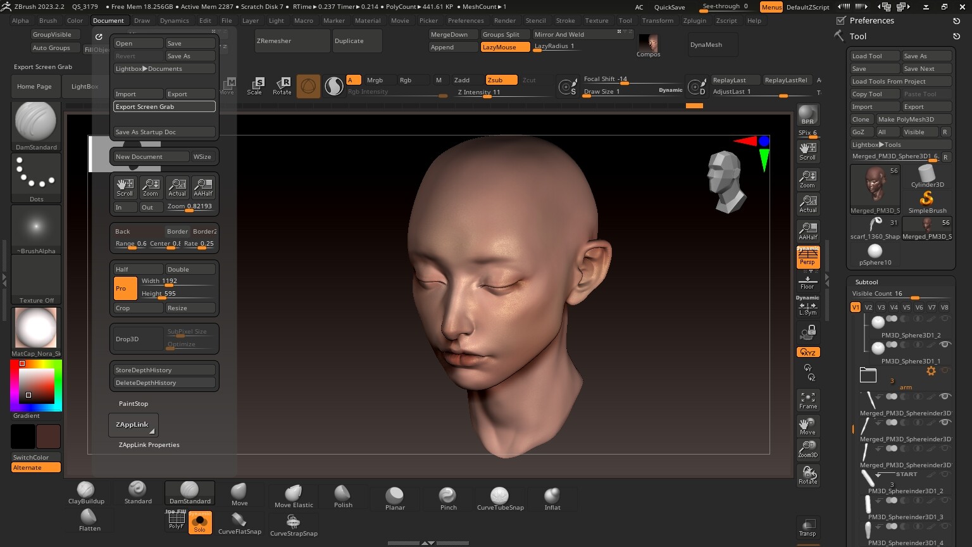Activate the Frame icon on the right shelf

click(807, 399)
